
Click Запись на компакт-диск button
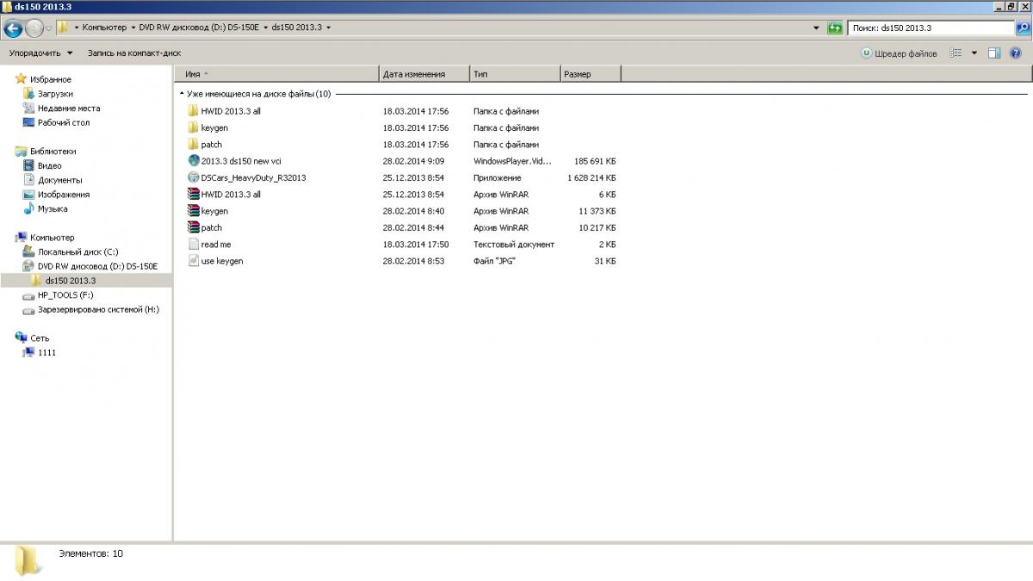pos(134,53)
